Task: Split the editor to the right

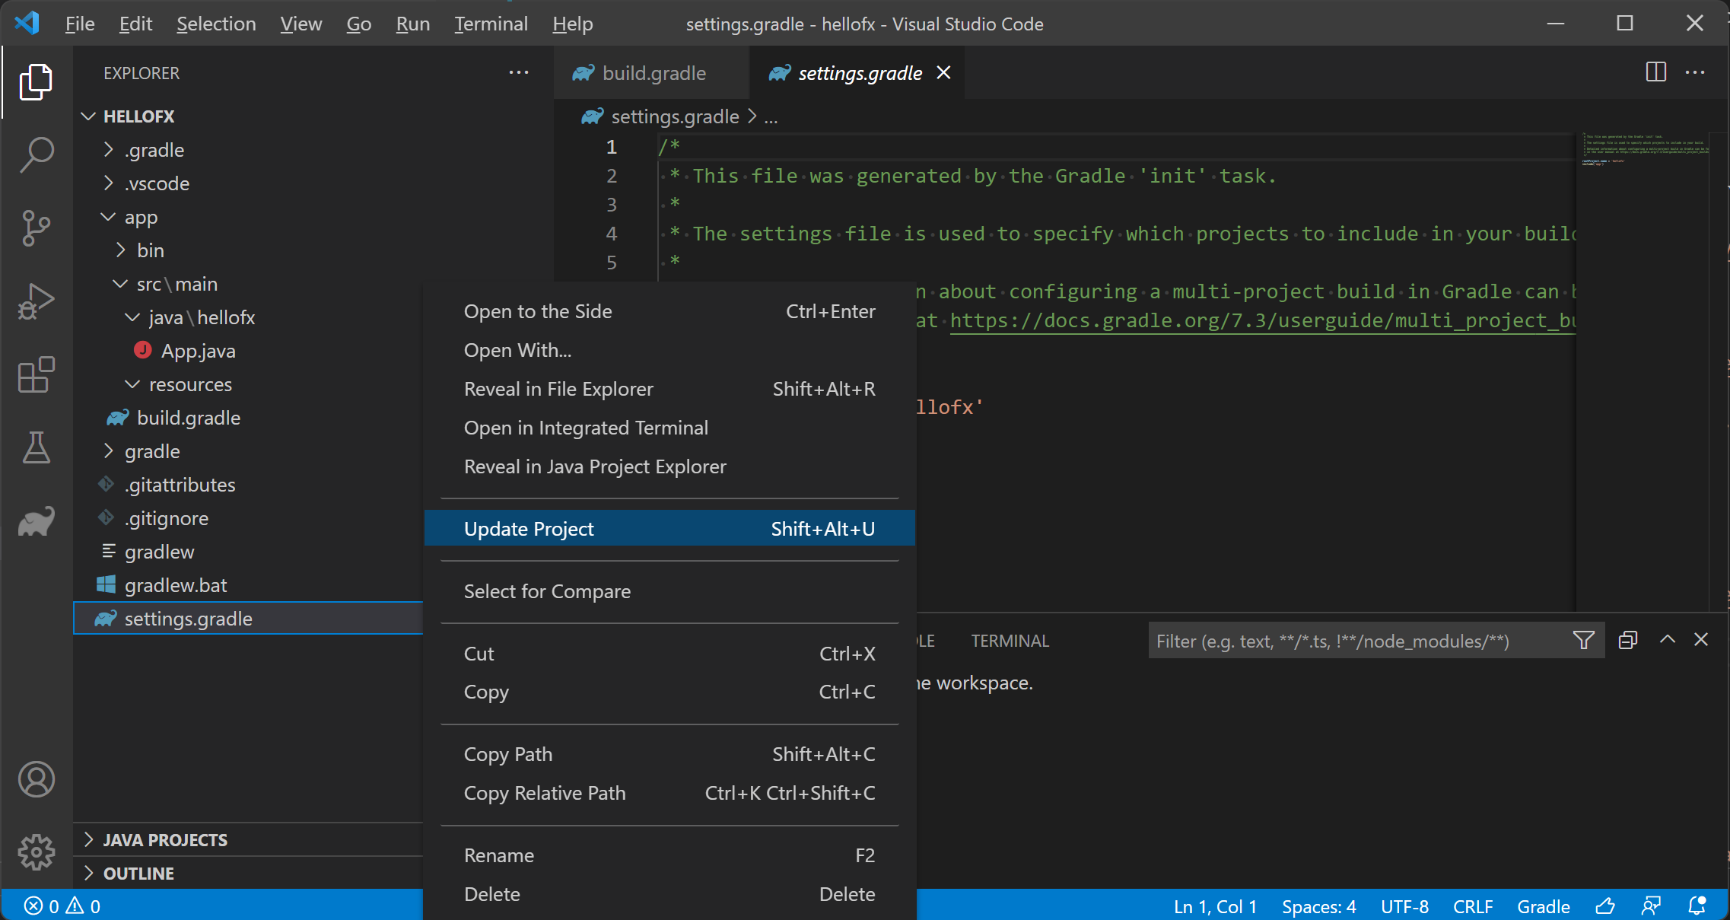Action: coord(1655,72)
